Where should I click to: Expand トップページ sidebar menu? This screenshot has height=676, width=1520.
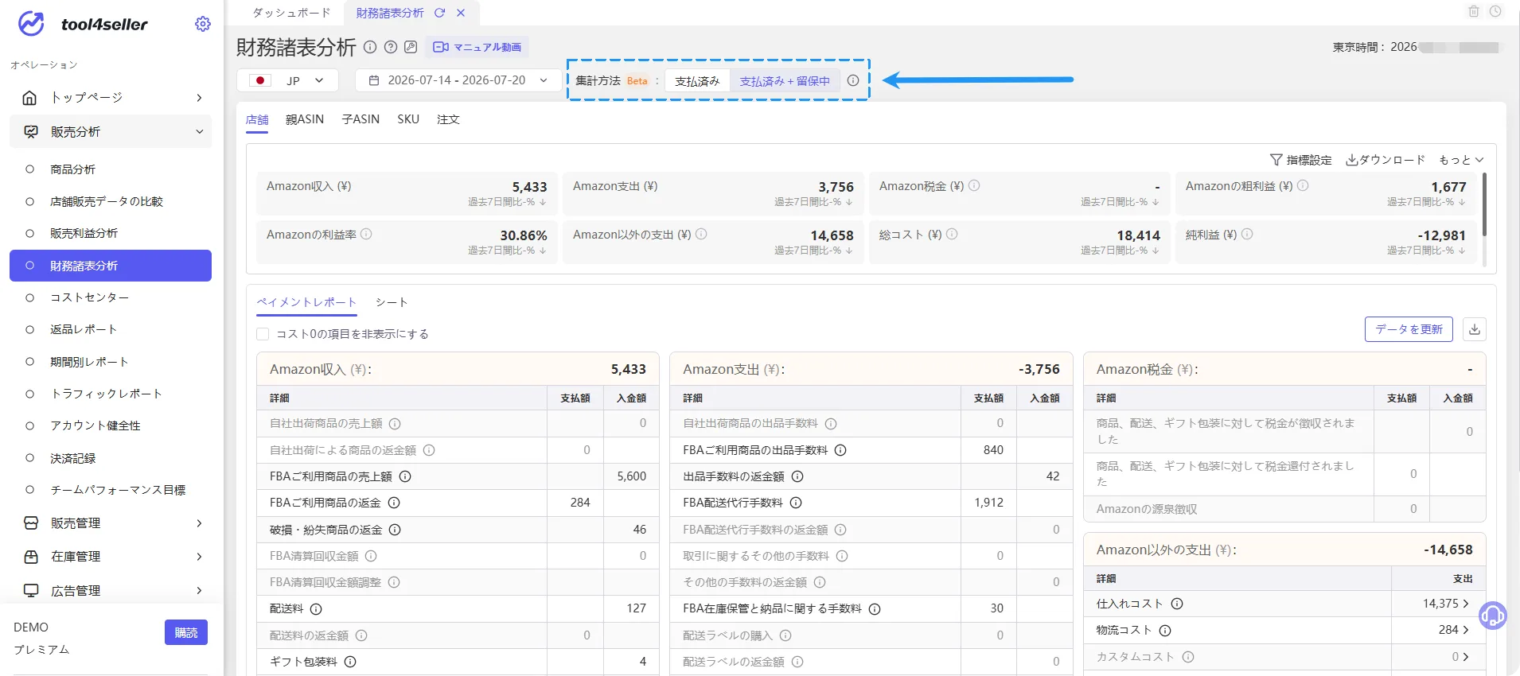111,97
